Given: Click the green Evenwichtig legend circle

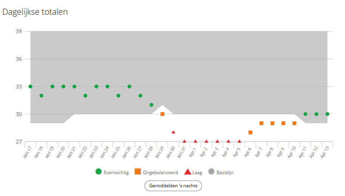Looking at the screenshot, I should (99, 172).
